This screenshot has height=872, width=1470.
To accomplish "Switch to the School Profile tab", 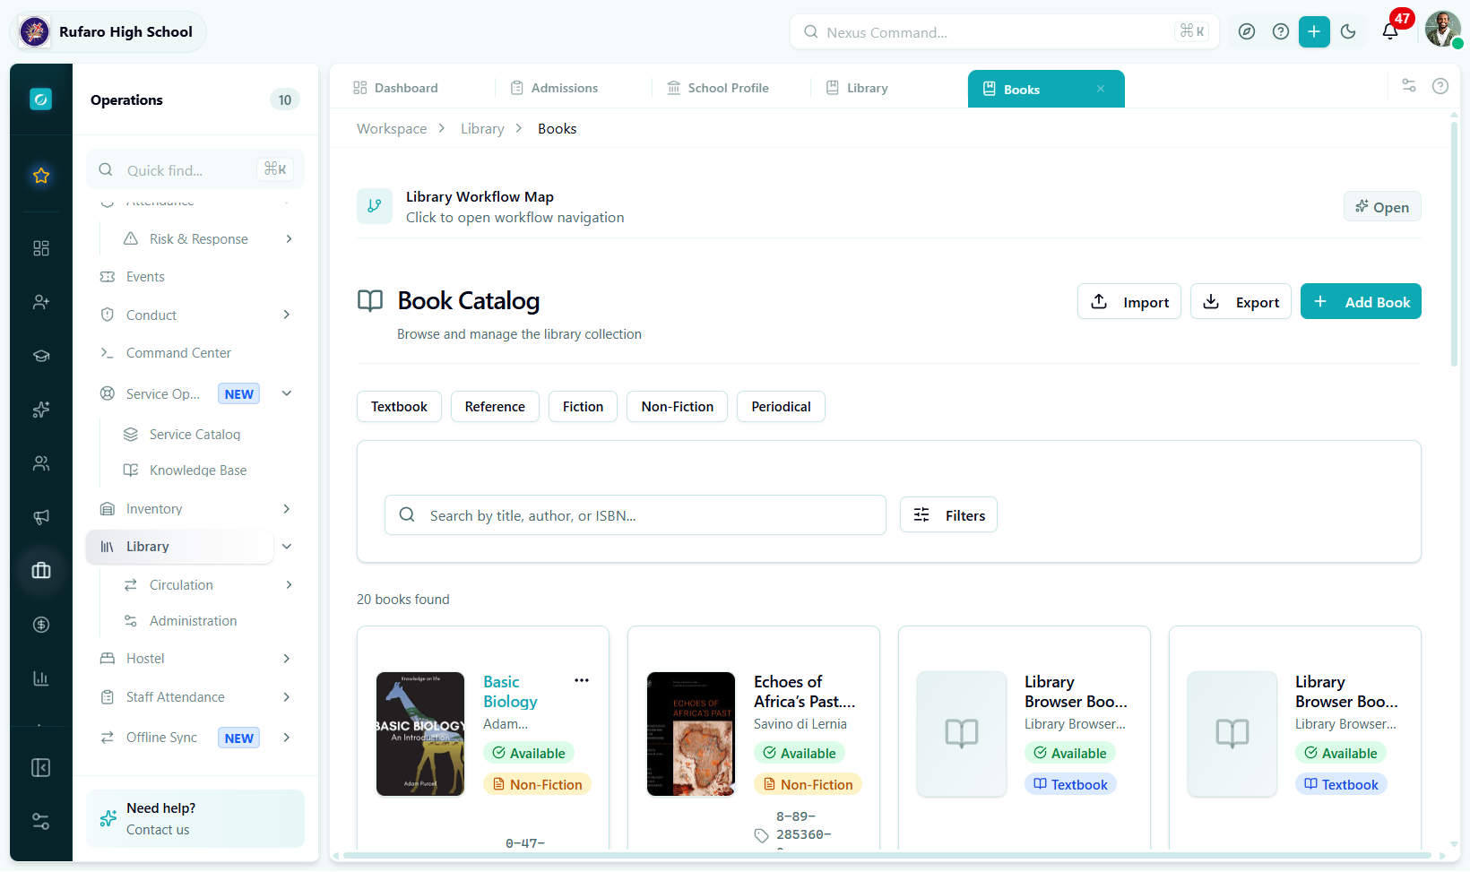I will (718, 88).
